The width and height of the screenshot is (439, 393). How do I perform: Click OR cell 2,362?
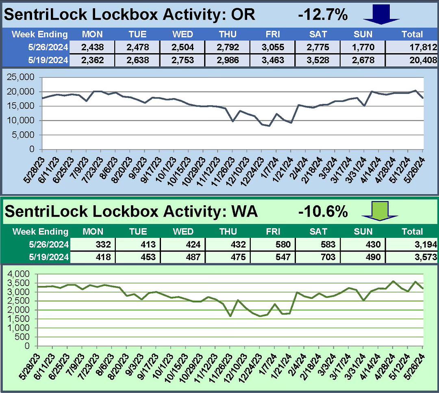(x=93, y=60)
